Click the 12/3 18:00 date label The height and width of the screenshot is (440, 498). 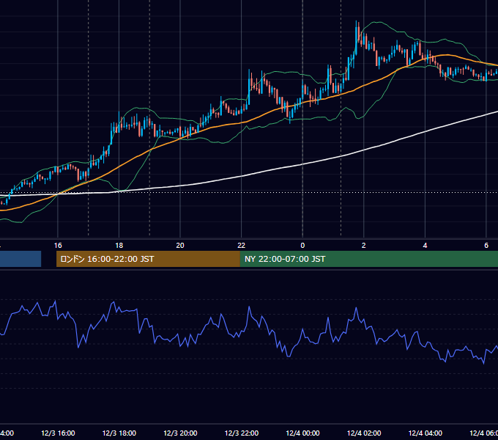click(119, 433)
